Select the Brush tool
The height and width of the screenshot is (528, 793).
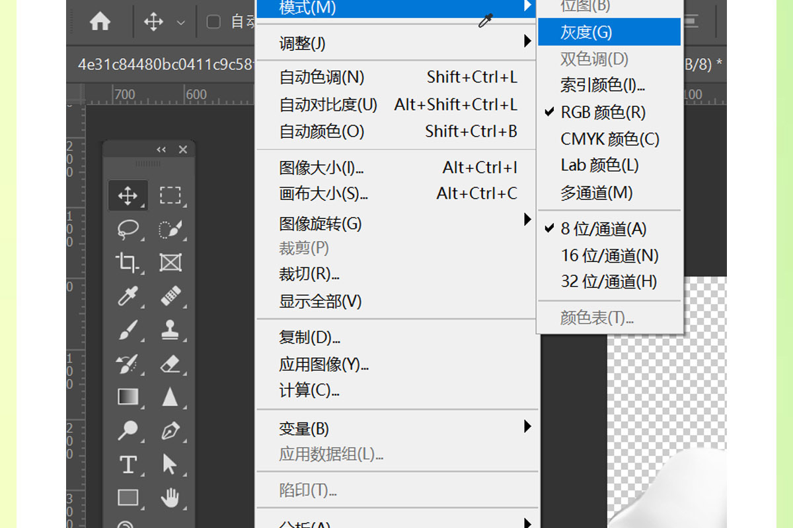point(128,330)
